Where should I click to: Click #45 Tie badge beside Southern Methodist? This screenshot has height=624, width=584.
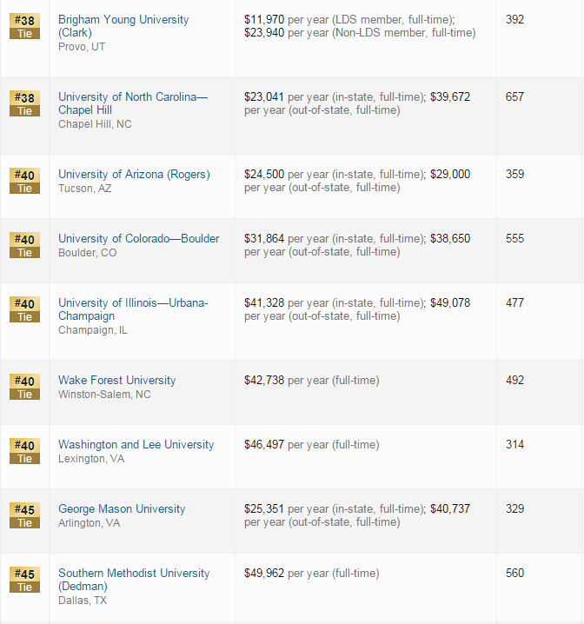pyautogui.click(x=24, y=580)
